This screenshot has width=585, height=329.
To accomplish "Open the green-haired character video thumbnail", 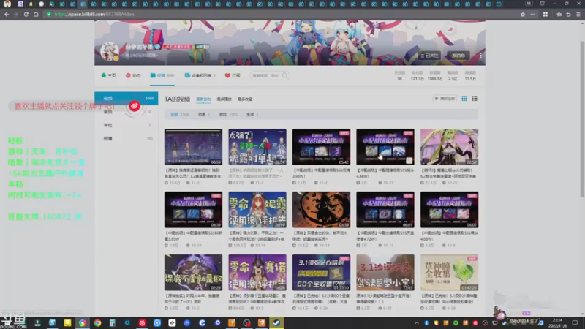I will [449, 147].
